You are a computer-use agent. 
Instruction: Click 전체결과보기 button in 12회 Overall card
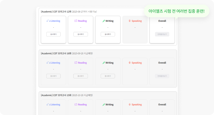[162, 34]
